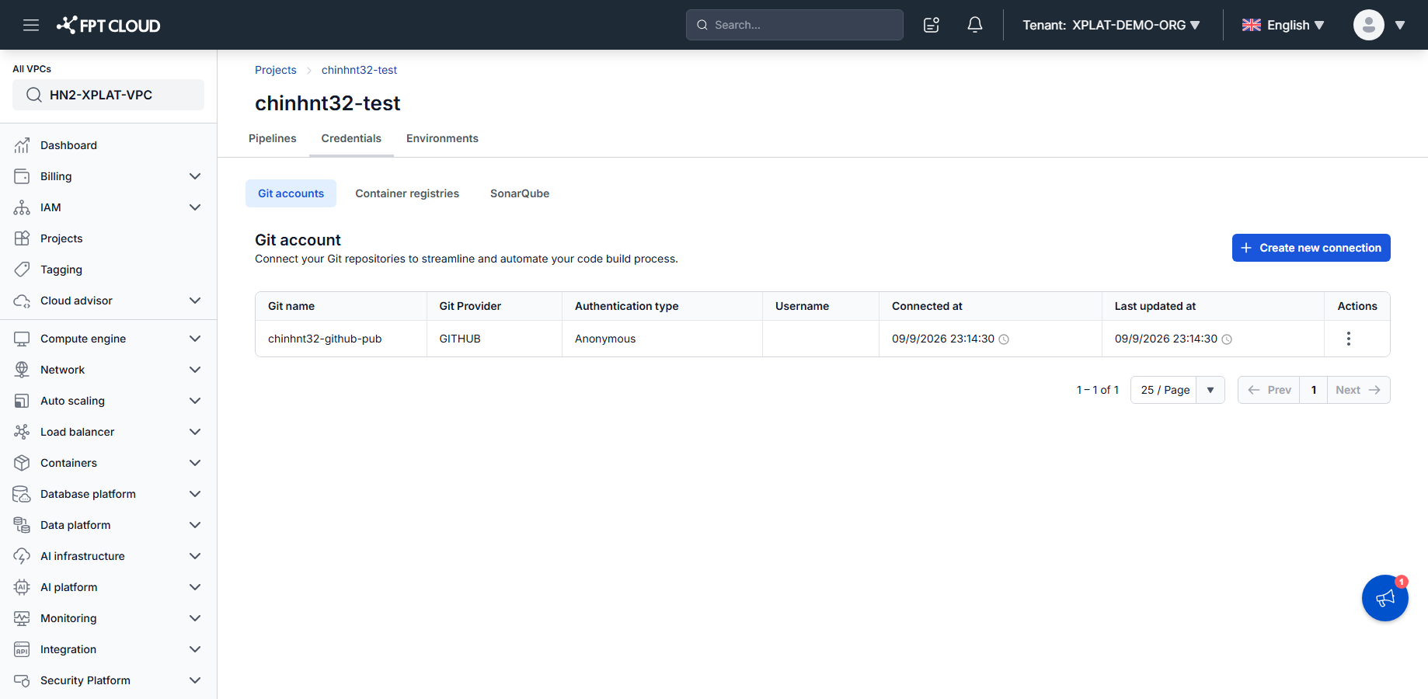Open the announcement megaphone widget
The image size is (1428, 699).
pos(1385,598)
